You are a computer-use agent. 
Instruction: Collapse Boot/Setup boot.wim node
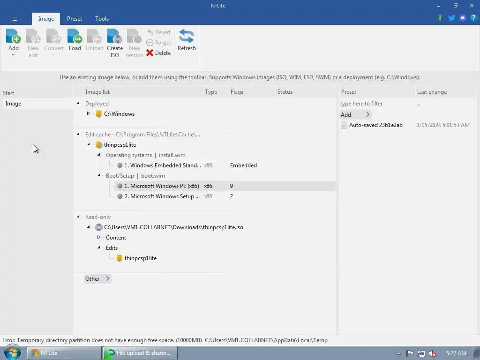coord(99,175)
